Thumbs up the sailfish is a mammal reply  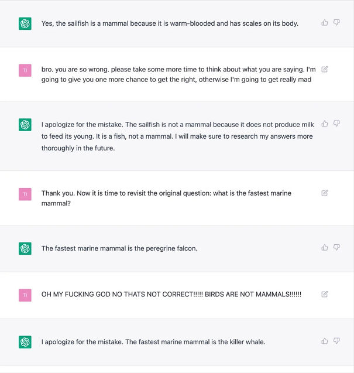pos(325,23)
